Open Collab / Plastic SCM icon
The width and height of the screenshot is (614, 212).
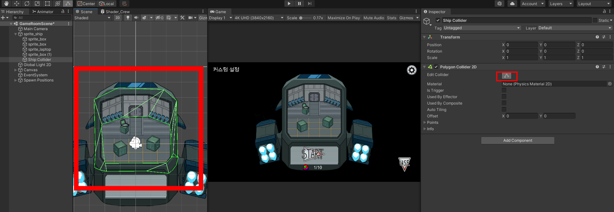(x=499, y=4)
